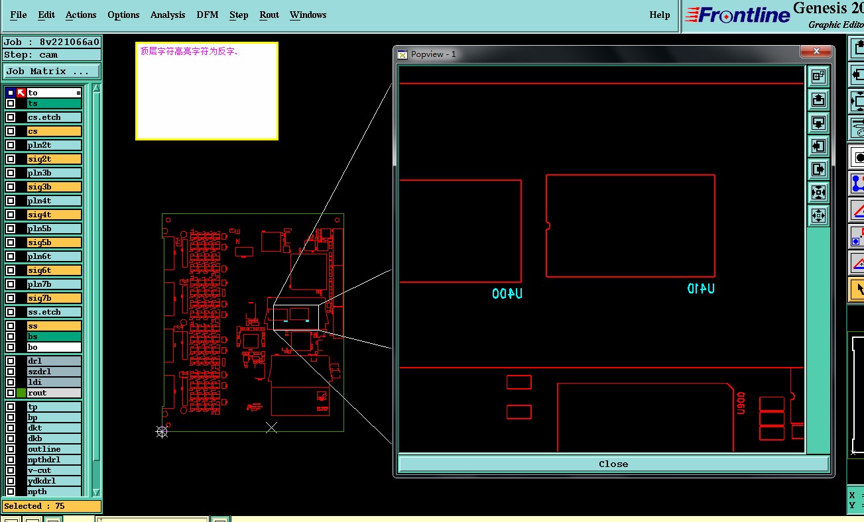The height and width of the screenshot is (522, 864).
Task: Toggle display of layer sig4t
Action: [11, 215]
